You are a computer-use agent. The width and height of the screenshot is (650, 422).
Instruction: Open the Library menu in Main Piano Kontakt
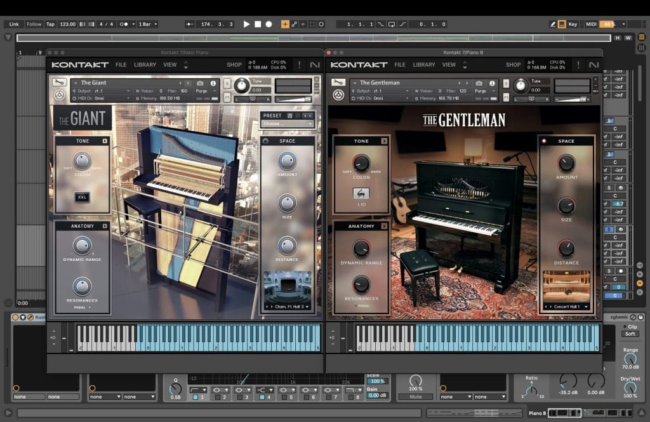[x=145, y=65]
